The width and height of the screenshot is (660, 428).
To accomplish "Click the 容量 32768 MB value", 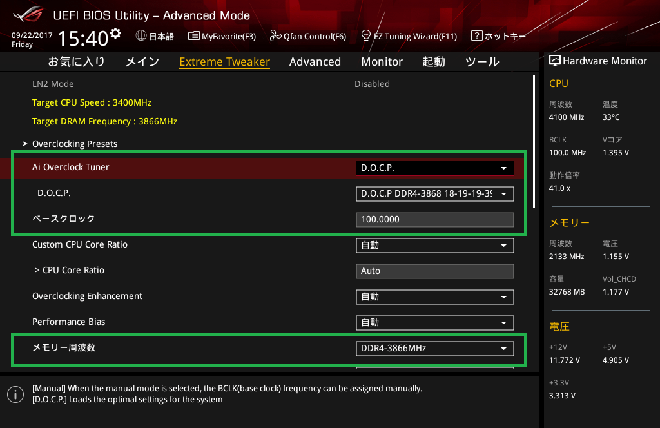I will [x=567, y=291].
